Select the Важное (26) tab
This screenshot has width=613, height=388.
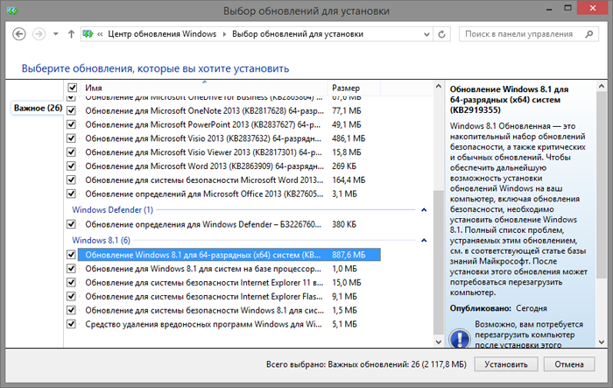[x=38, y=108]
